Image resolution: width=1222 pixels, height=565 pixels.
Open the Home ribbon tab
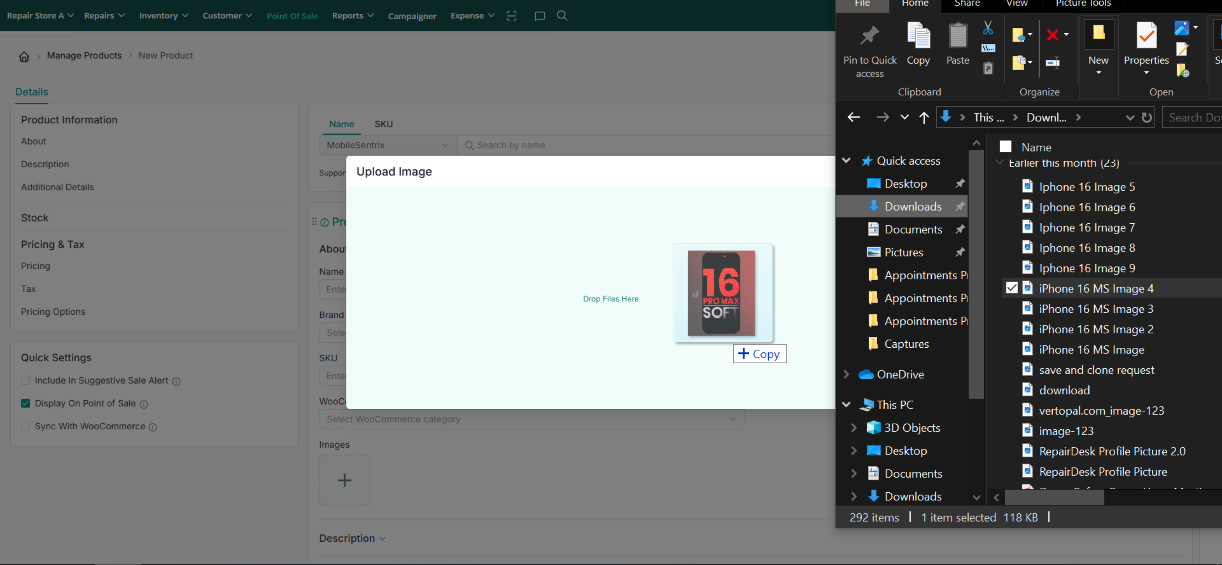pyautogui.click(x=915, y=4)
